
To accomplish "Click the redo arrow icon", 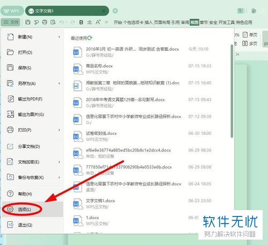I will point(72,22).
